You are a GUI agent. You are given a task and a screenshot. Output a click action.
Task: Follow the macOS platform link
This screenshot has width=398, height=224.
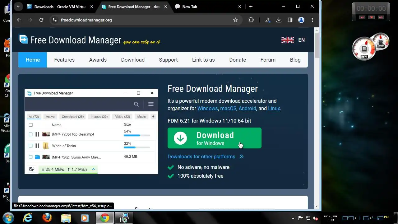(x=228, y=108)
